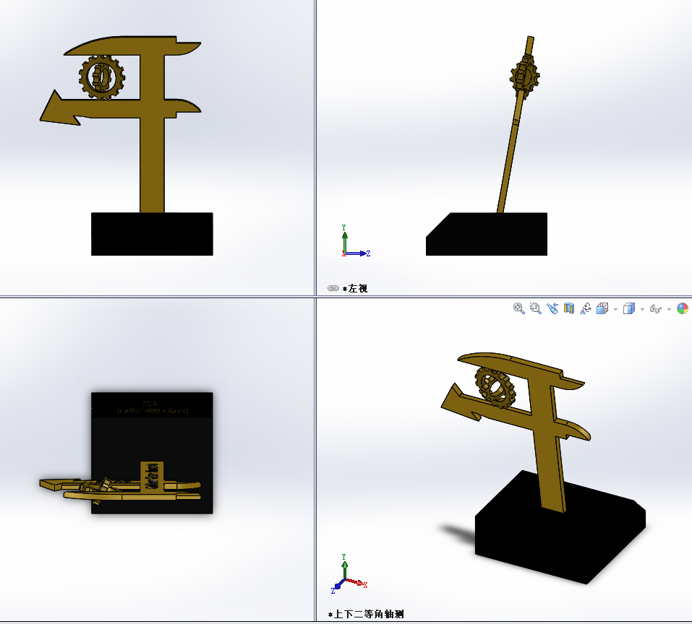Select the Zoom to Area tool

point(536,308)
